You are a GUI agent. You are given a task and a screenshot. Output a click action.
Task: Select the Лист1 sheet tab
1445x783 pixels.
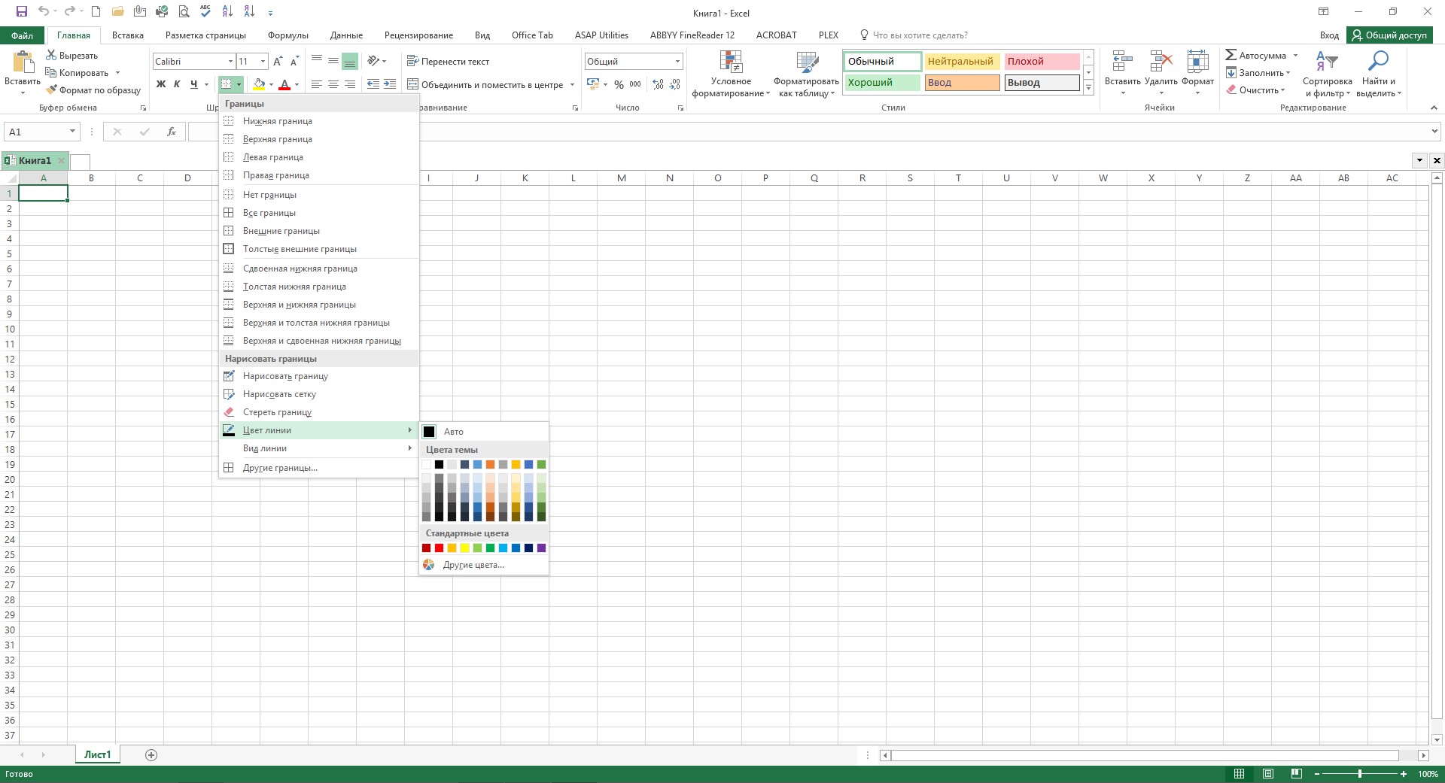[98, 755]
